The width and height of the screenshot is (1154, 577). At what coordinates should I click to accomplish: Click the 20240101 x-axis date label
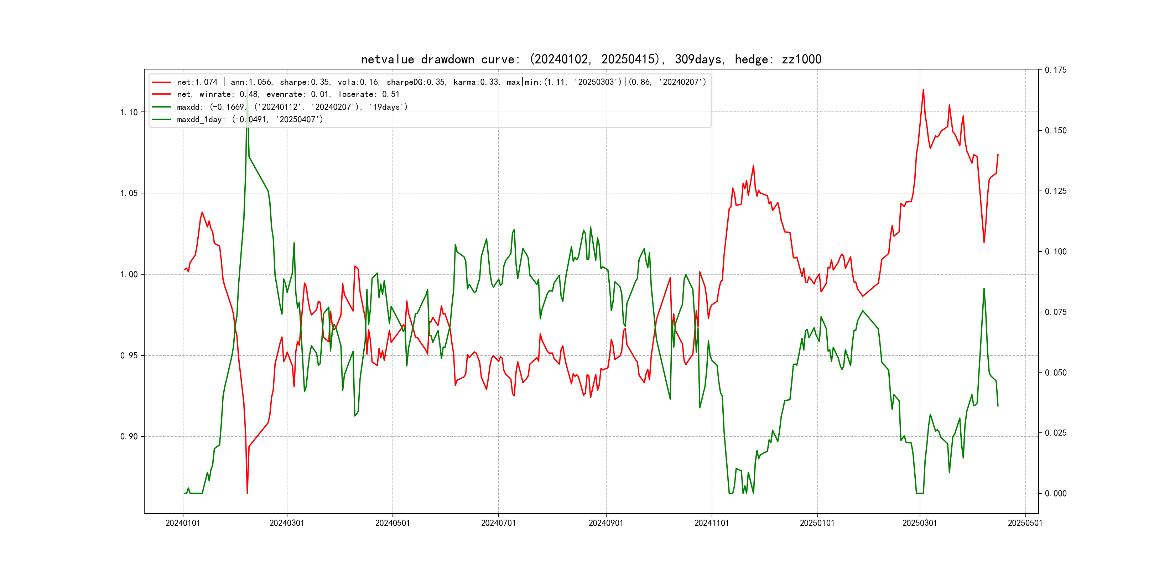183,523
